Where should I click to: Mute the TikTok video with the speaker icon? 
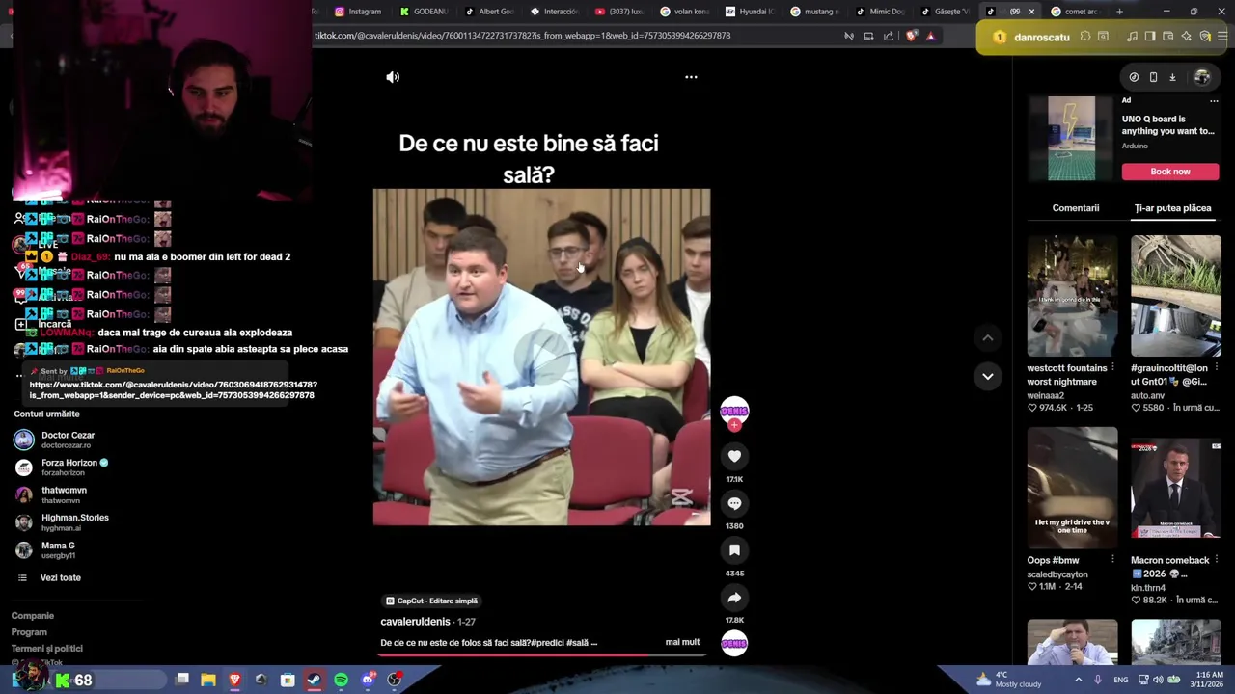tap(393, 77)
